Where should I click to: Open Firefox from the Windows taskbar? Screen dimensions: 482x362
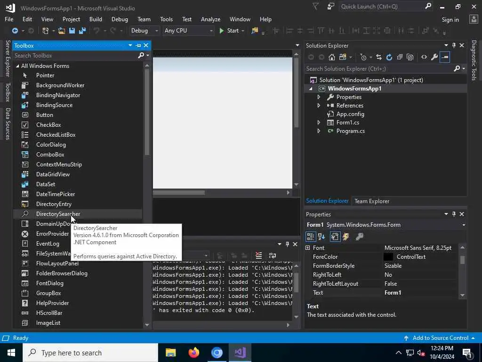point(193,353)
